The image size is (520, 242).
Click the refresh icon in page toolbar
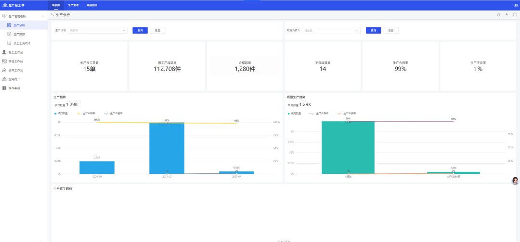point(498,15)
